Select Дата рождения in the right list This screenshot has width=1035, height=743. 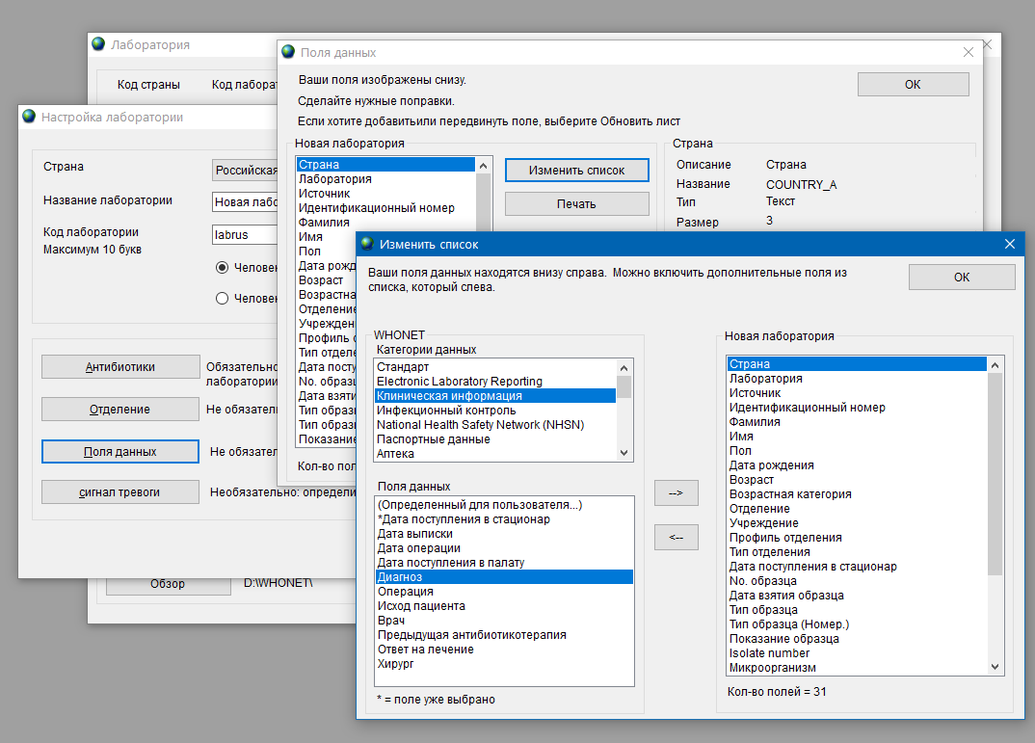[857, 465]
